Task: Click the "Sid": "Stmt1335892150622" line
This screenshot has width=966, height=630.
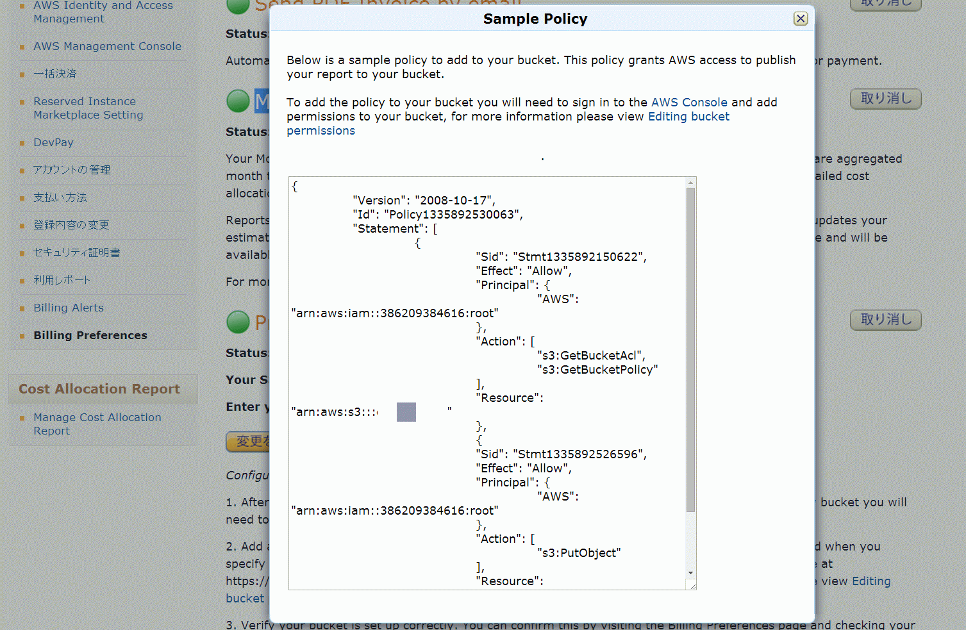Action: pyautogui.click(x=562, y=257)
